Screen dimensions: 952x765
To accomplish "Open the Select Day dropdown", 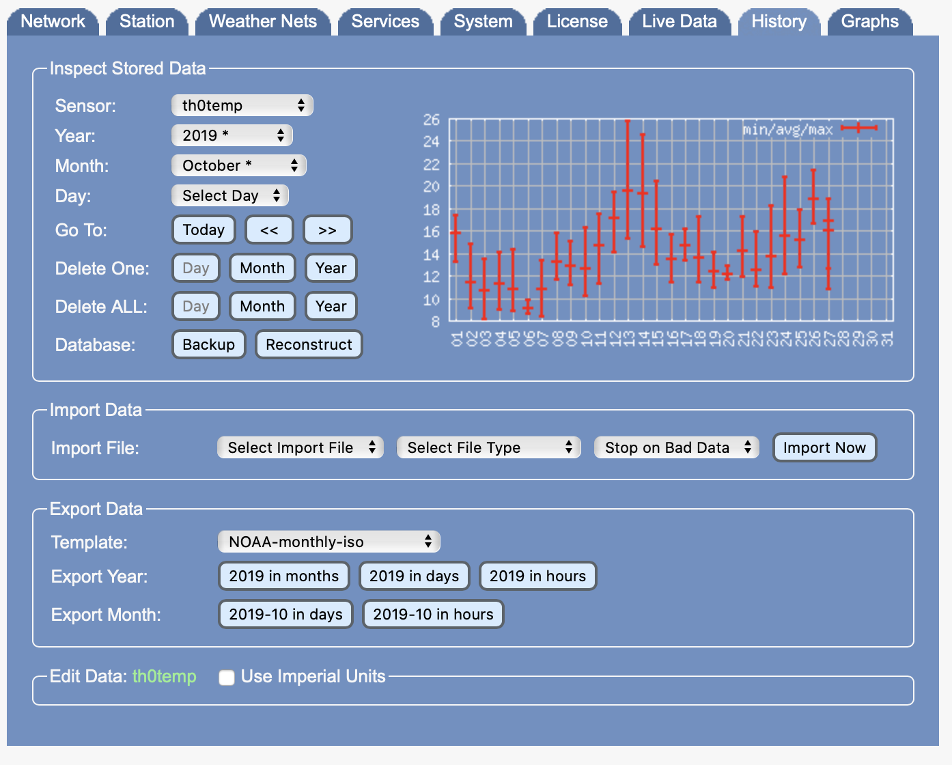I will point(229,195).
